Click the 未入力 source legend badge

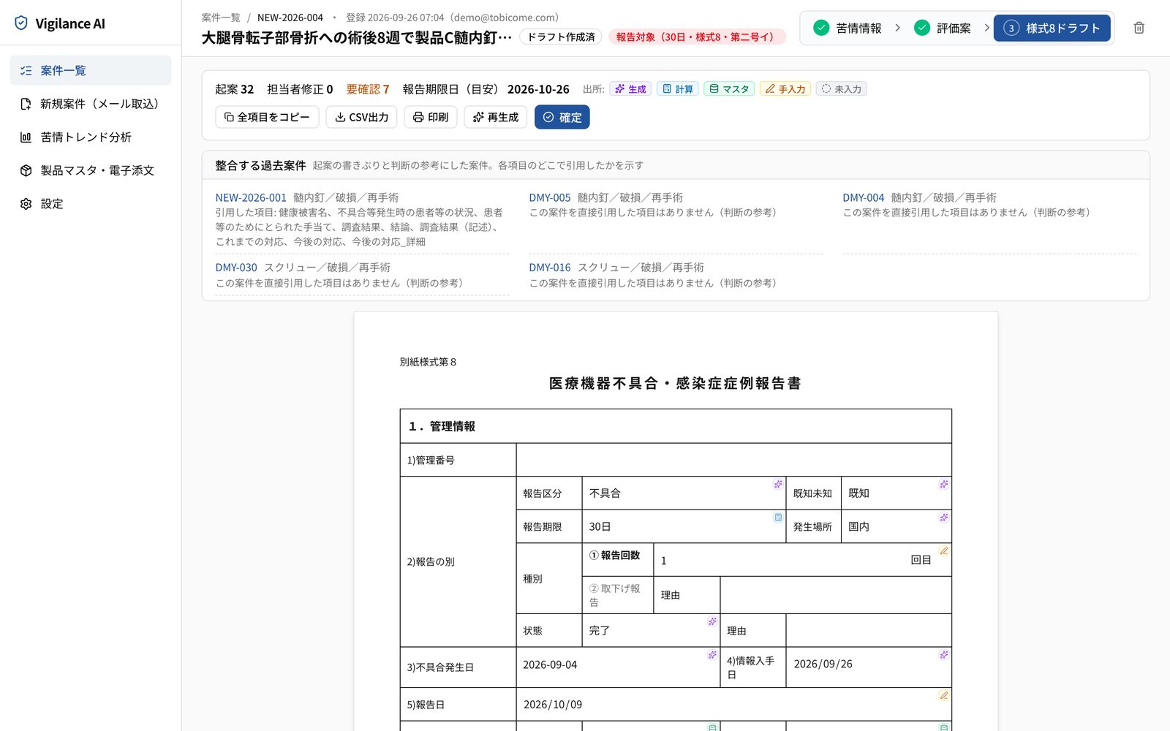pos(841,89)
